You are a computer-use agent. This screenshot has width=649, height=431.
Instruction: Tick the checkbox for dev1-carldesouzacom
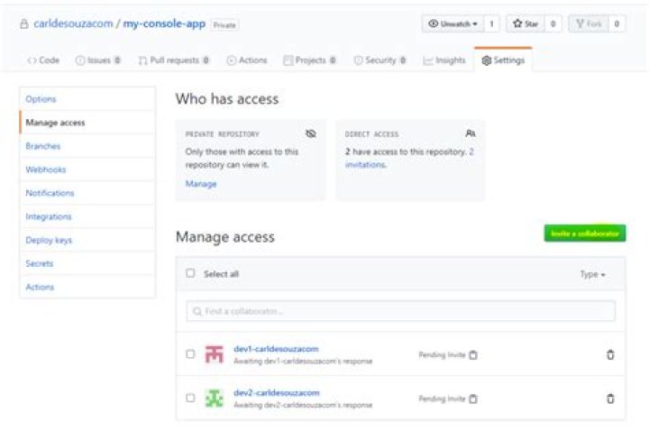tap(190, 354)
